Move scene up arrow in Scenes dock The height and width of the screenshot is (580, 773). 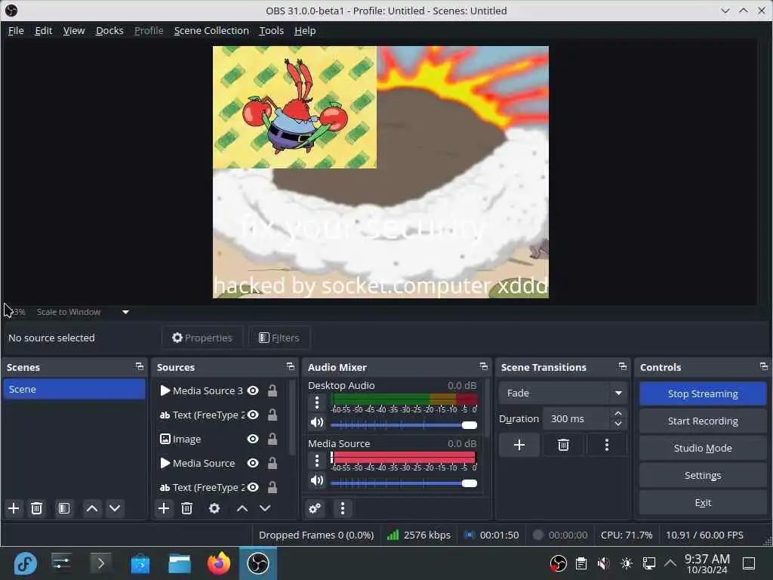pyautogui.click(x=91, y=508)
